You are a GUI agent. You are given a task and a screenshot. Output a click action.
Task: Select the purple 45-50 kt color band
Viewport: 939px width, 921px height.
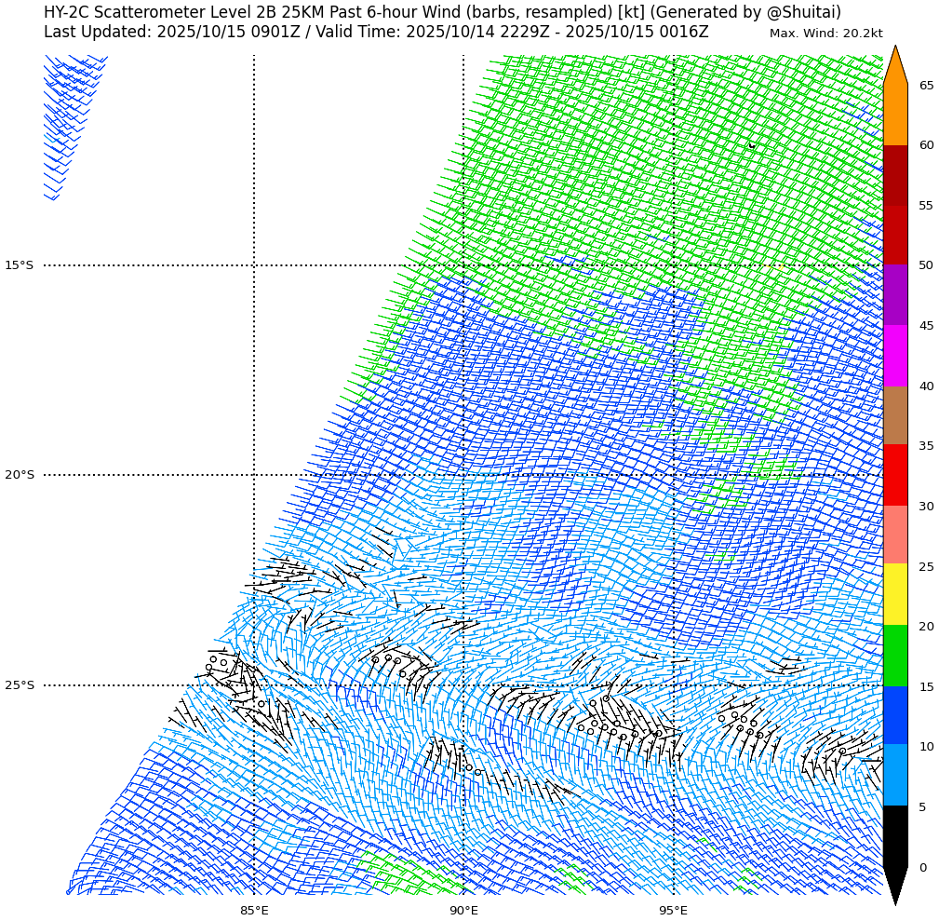pos(894,295)
